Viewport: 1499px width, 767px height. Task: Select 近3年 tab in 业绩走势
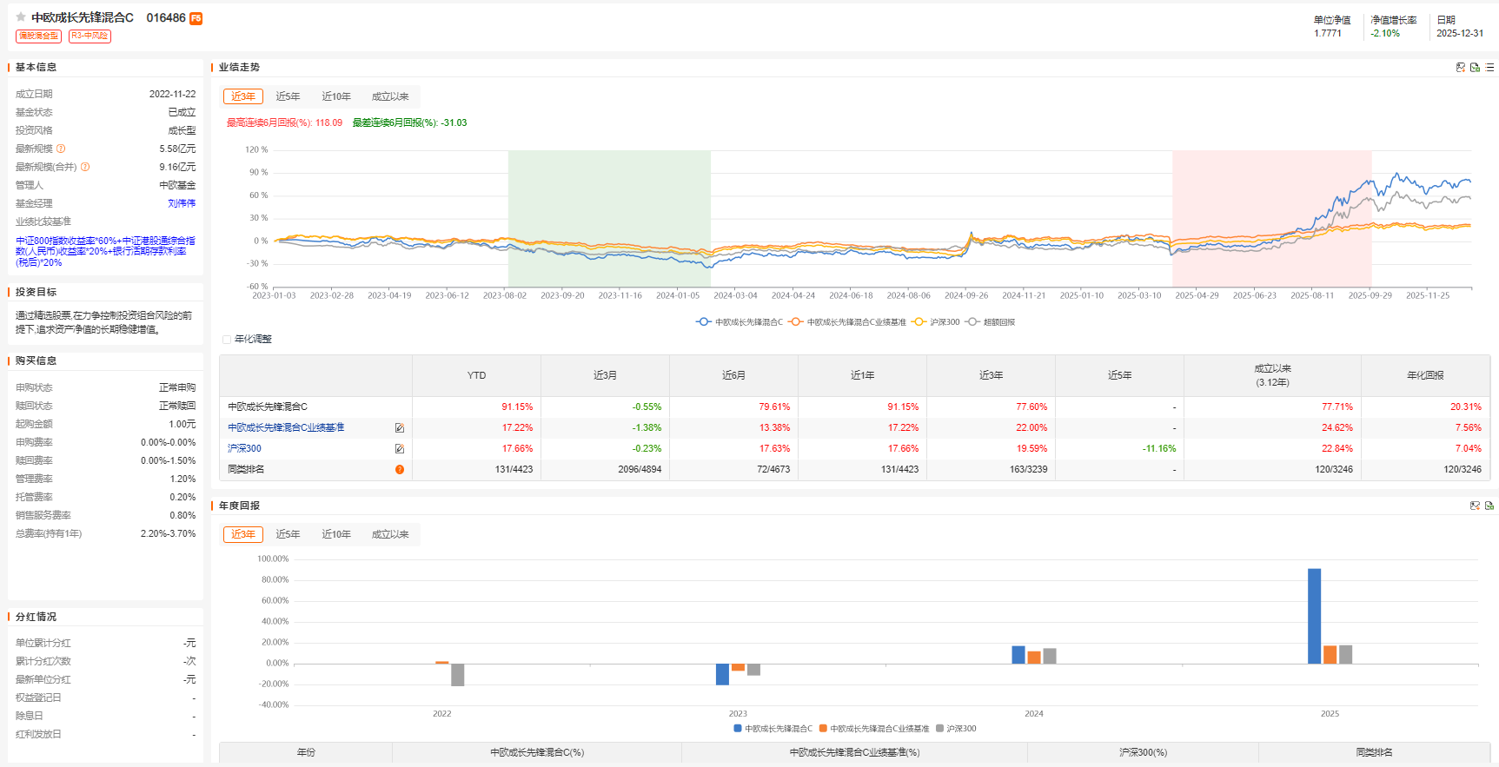[x=243, y=96]
